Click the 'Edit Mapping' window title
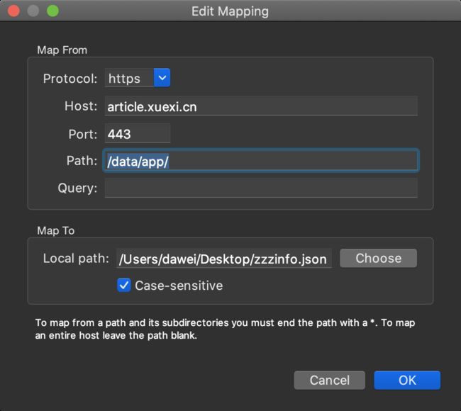This screenshot has height=411, width=461. click(x=230, y=11)
